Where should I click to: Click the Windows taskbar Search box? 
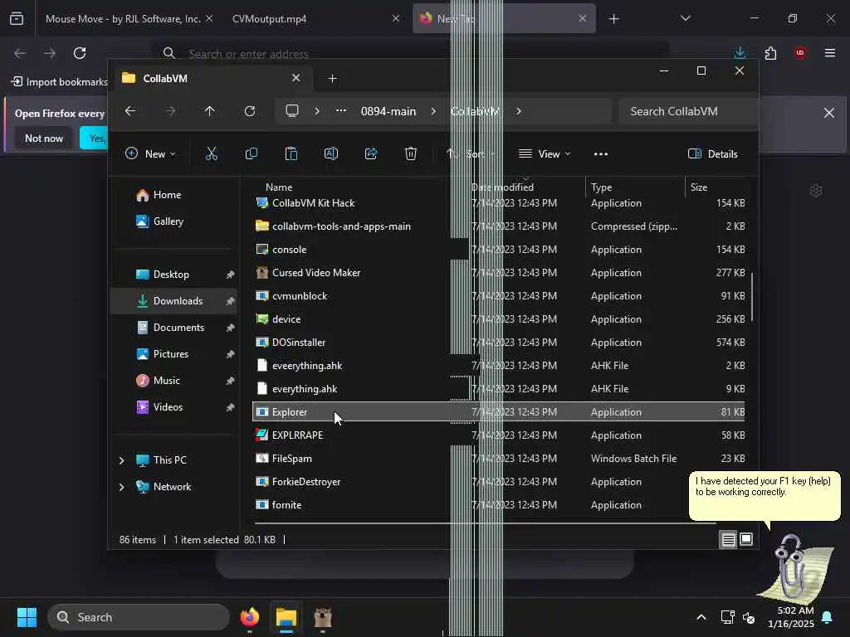139,617
